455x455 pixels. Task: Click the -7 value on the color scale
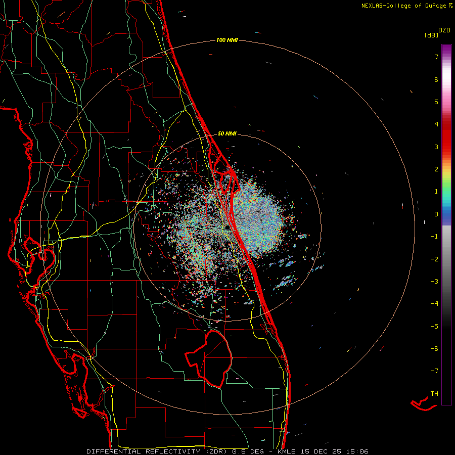pyautogui.click(x=434, y=371)
